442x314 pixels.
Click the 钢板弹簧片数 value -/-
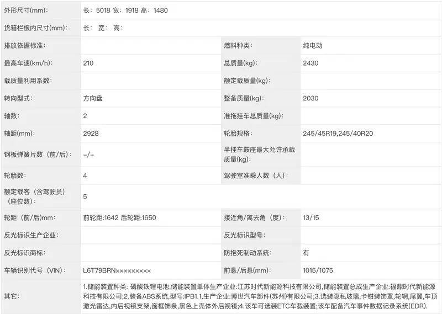[88, 155]
